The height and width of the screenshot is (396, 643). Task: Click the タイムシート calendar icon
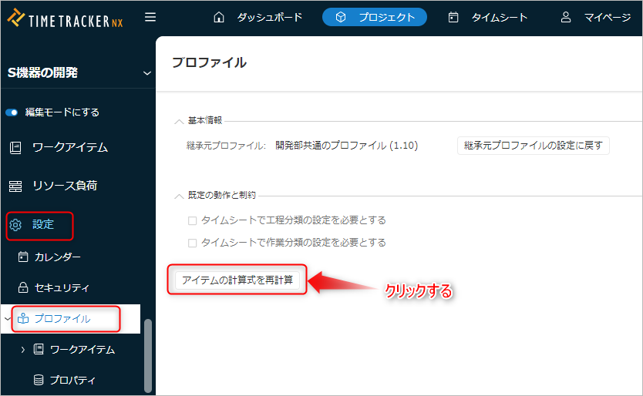(x=453, y=17)
